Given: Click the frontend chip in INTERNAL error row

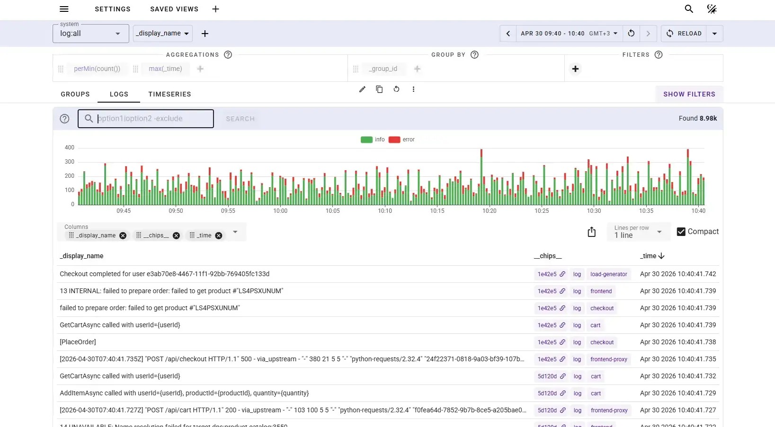Looking at the screenshot, I should (x=601, y=291).
